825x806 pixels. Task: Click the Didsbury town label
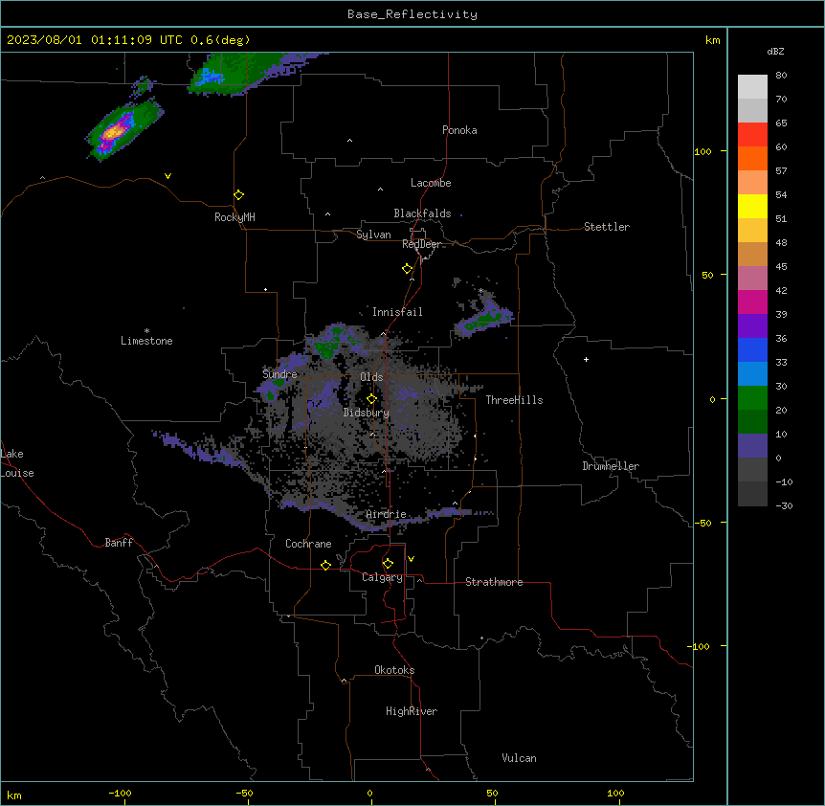367,413
